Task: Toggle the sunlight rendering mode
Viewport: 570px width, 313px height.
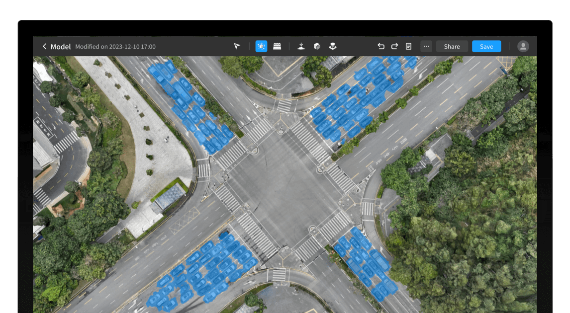Action: coord(261,46)
